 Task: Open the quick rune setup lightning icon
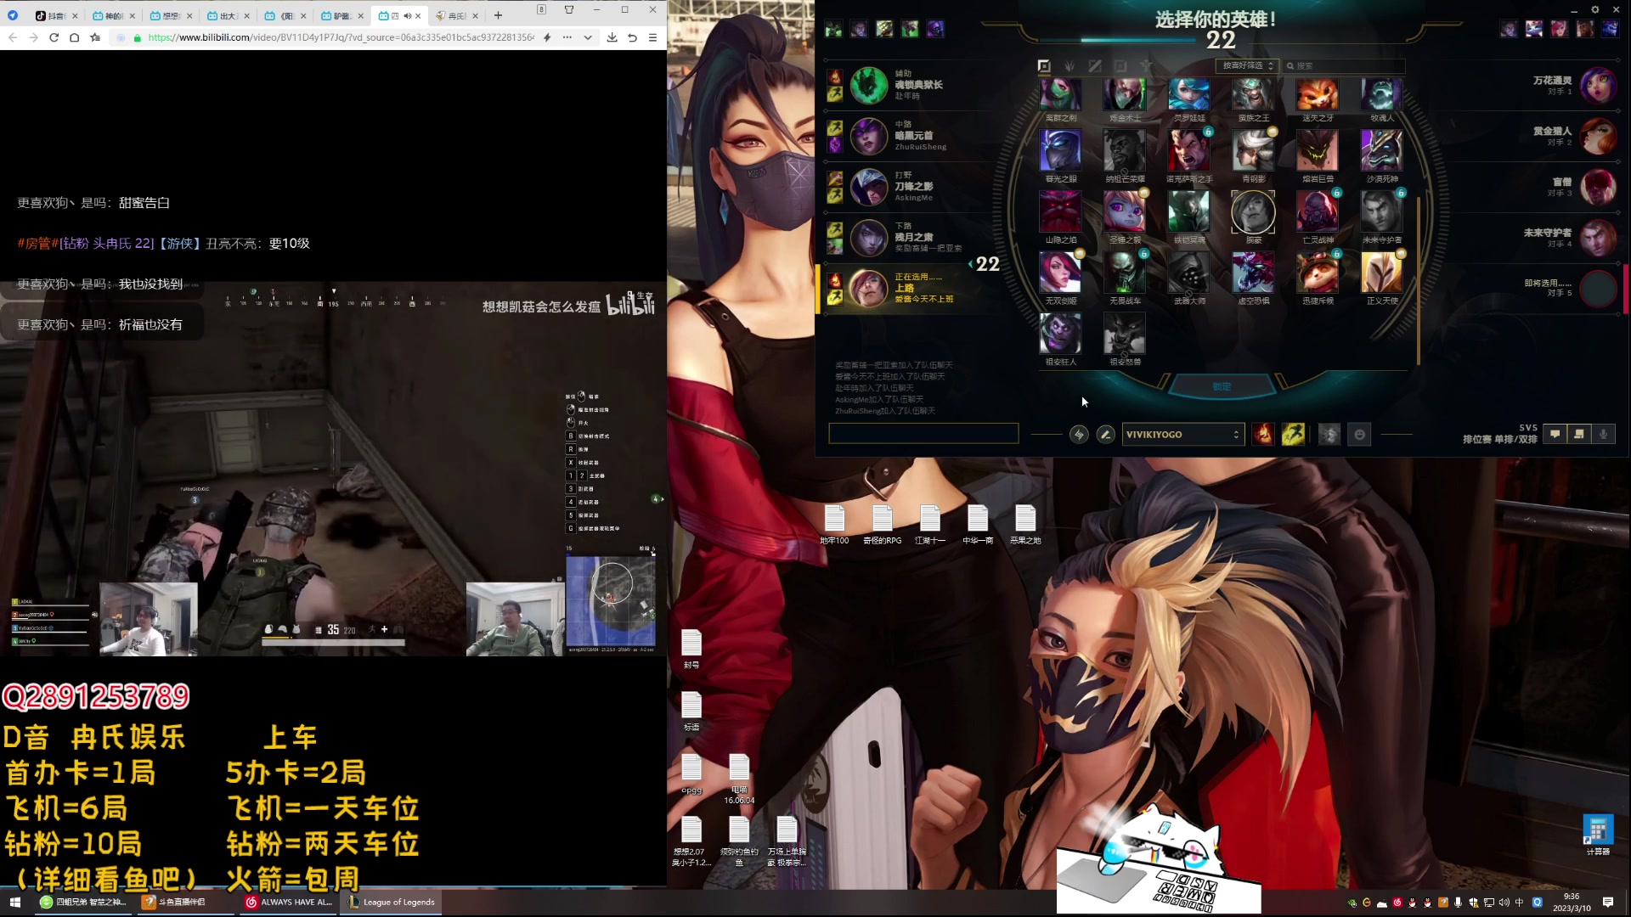1079,435
